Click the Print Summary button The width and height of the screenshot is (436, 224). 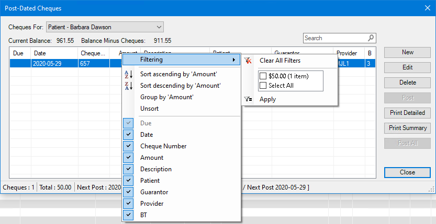407,128
